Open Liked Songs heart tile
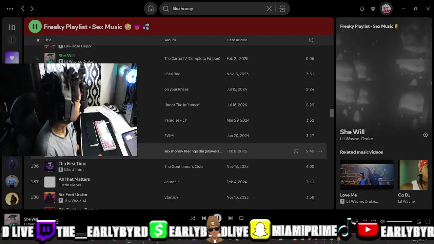The height and width of the screenshot is (244, 434). coord(12,58)
